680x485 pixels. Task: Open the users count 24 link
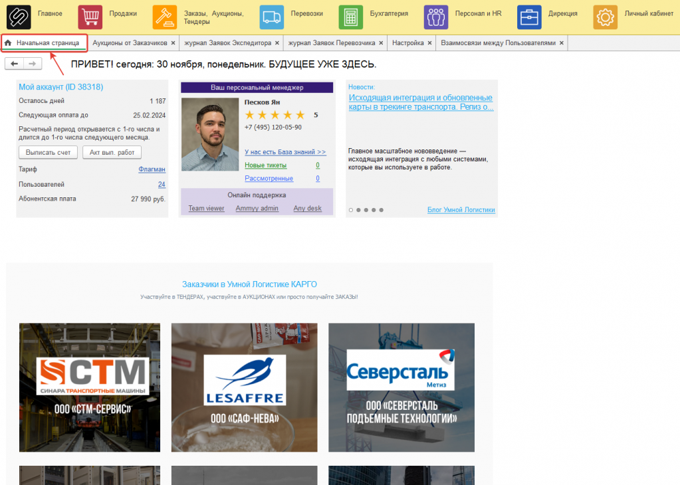tap(162, 184)
